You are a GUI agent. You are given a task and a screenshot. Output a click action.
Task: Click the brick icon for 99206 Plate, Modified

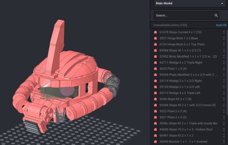point(156,75)
